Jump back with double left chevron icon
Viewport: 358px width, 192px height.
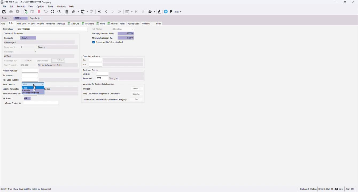coord(99,12)
